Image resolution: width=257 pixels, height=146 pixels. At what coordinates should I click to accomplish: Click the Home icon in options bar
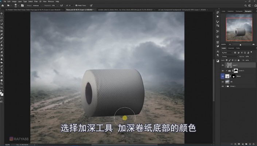[x=3, y=5]
